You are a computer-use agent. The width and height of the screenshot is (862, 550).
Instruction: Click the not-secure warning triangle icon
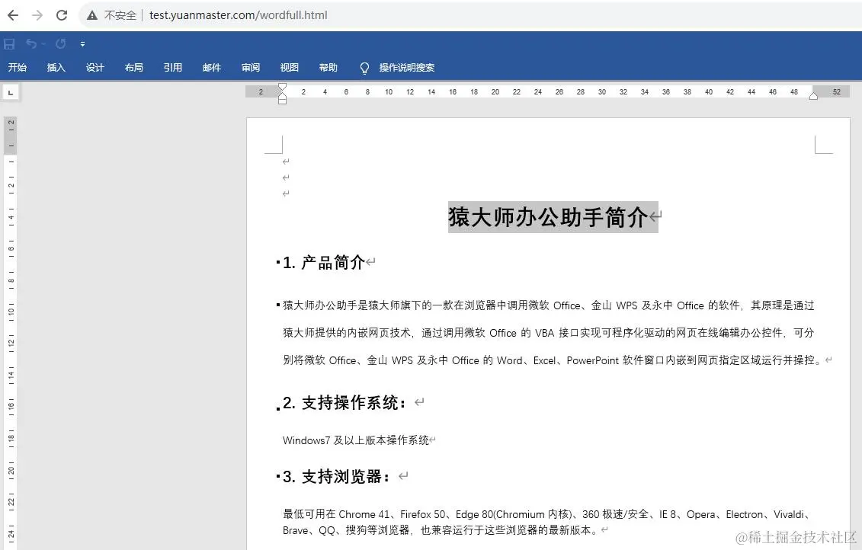[91, 15]
